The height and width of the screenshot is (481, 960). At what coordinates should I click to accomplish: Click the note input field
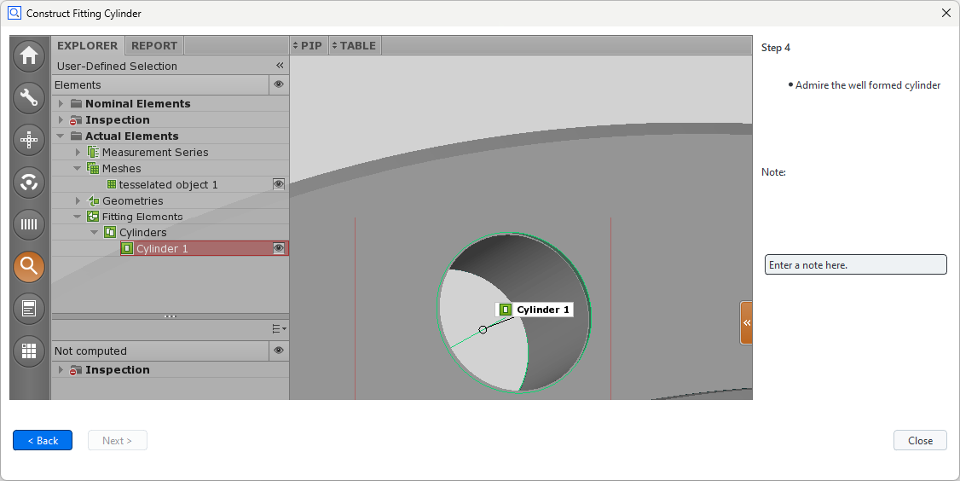pos(855,265)
